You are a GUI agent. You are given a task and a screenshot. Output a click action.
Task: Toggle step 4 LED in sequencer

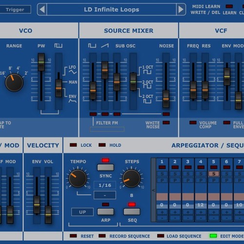(x=201, y=167)
